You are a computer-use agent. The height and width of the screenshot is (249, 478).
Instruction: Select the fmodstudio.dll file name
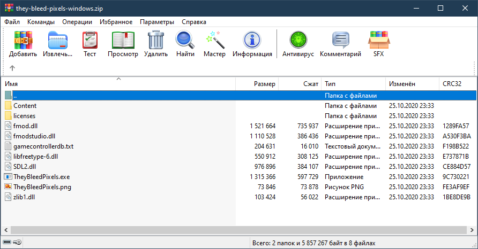point(34,136)
